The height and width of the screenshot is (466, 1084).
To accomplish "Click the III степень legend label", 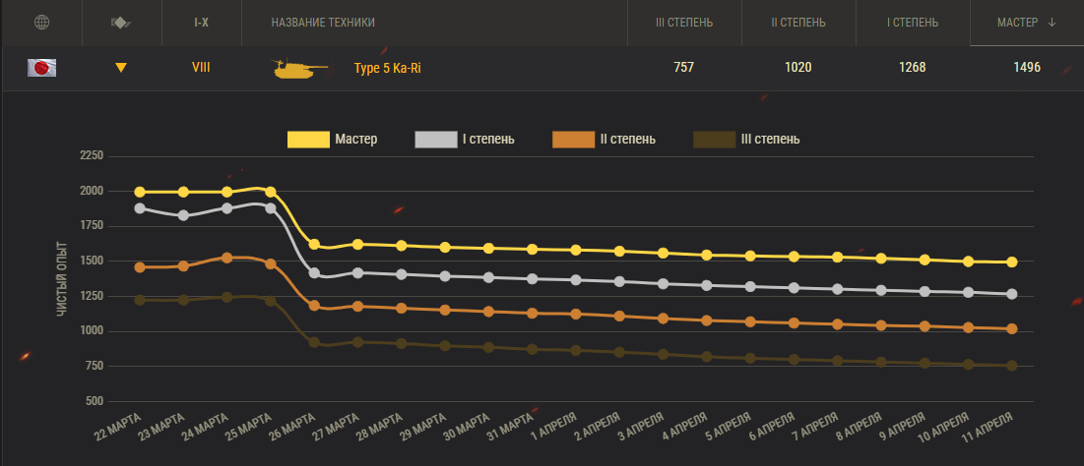I will (770, 140).
